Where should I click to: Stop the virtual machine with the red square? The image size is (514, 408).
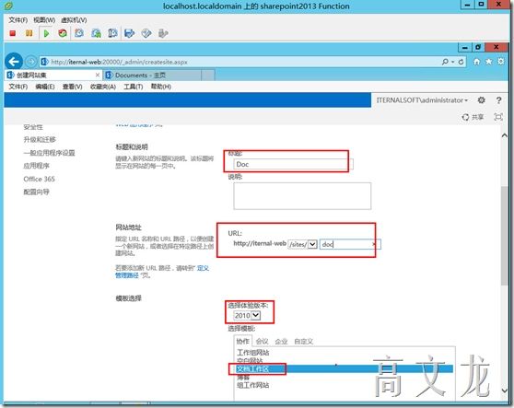pyautogui.click(x=13, y=33)
